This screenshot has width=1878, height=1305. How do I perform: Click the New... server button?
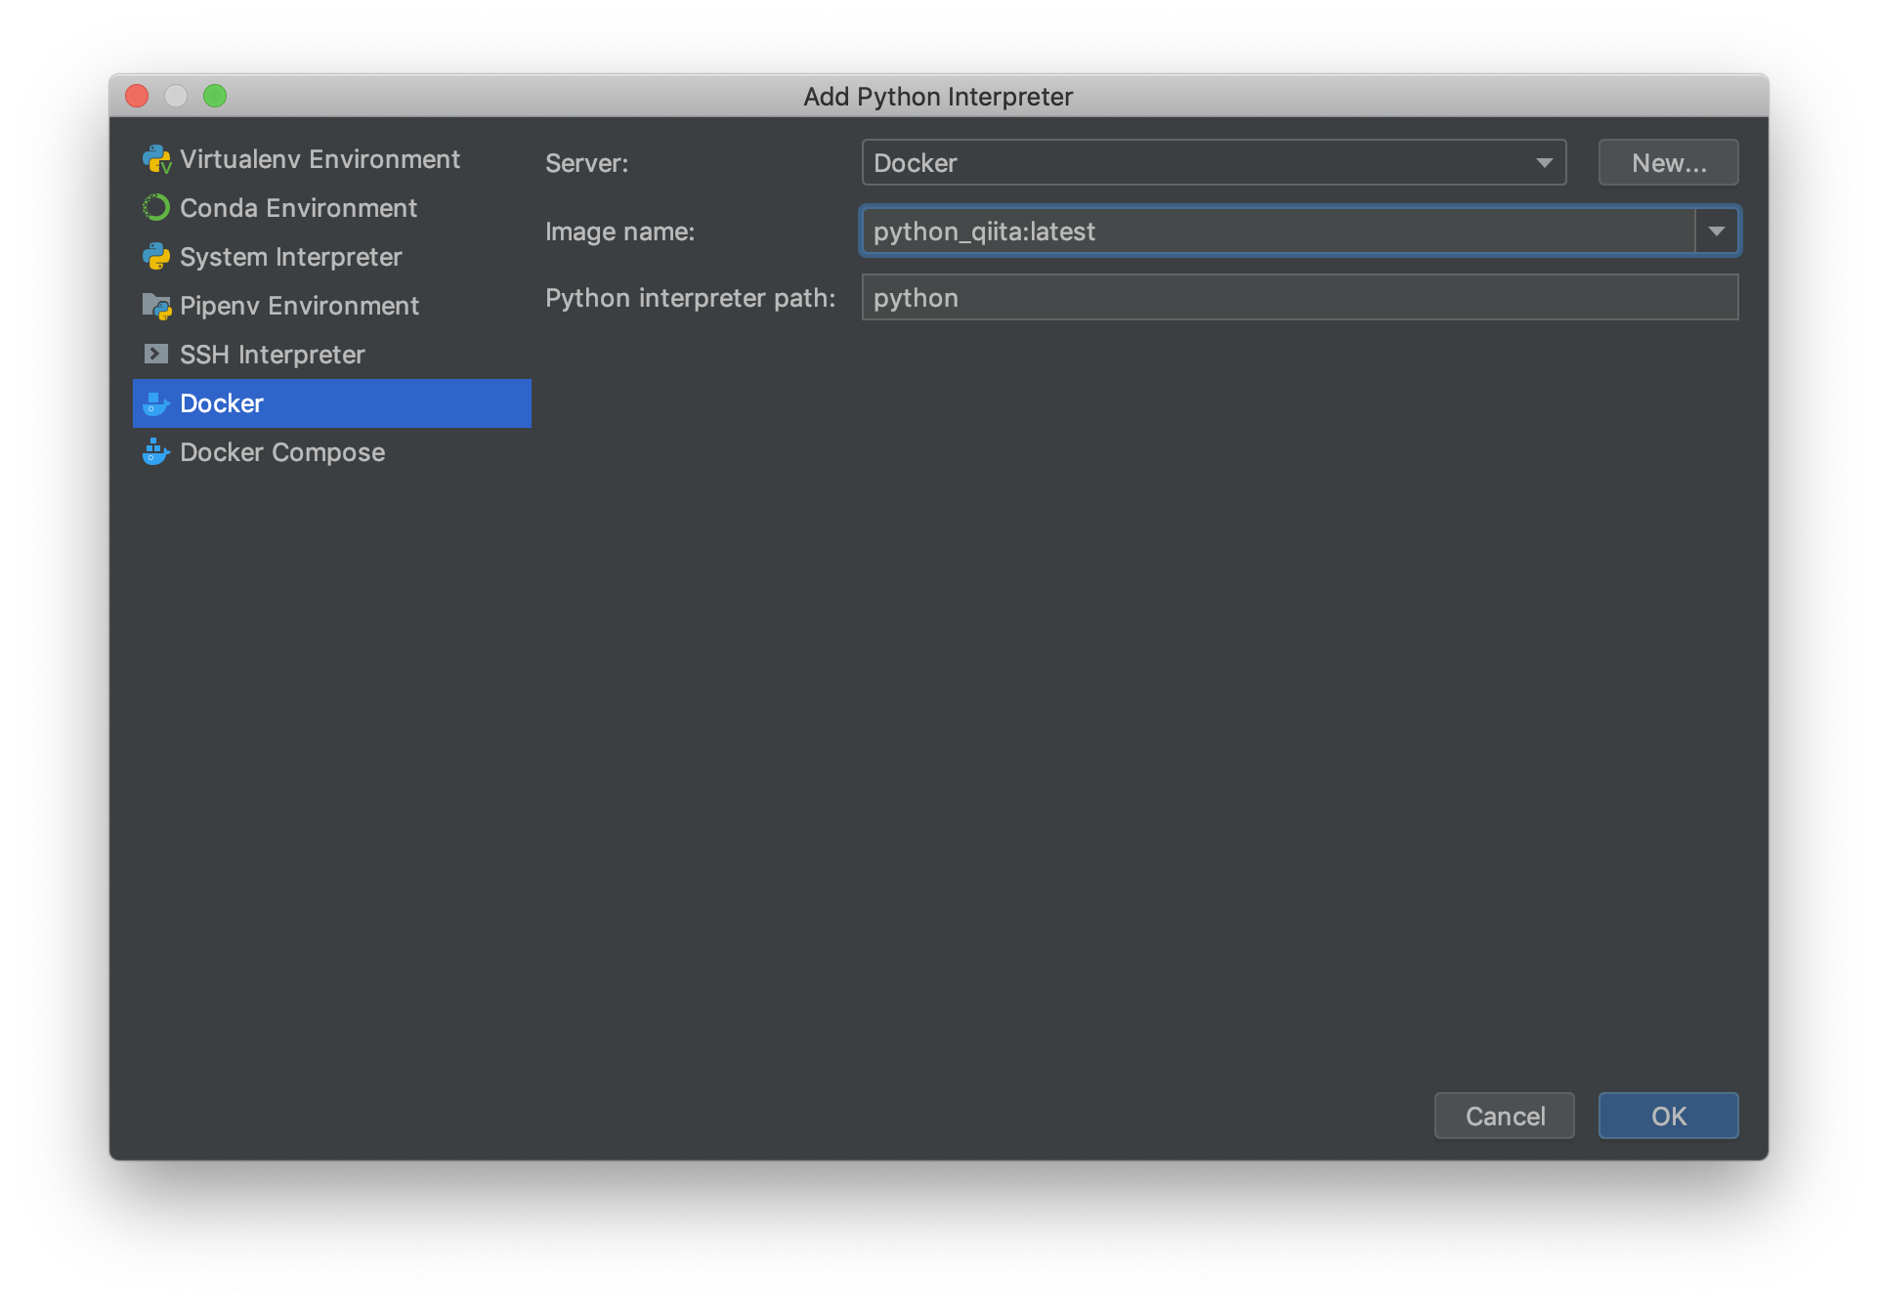click(x=1669, y=162)
